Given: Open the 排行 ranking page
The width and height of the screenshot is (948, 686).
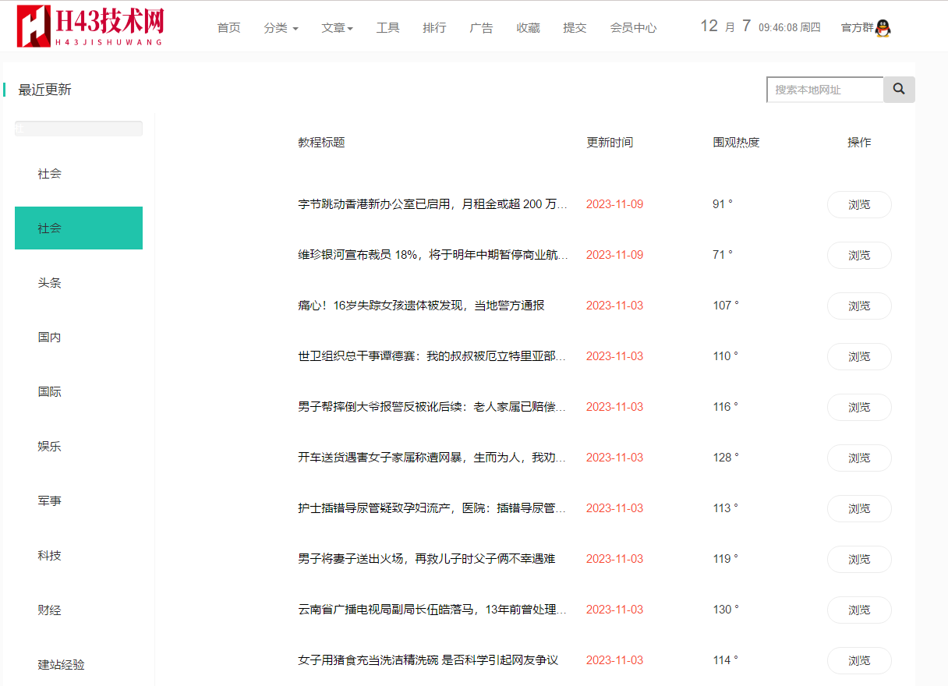Looking at the screenshot, I should (x=434, y=28).
